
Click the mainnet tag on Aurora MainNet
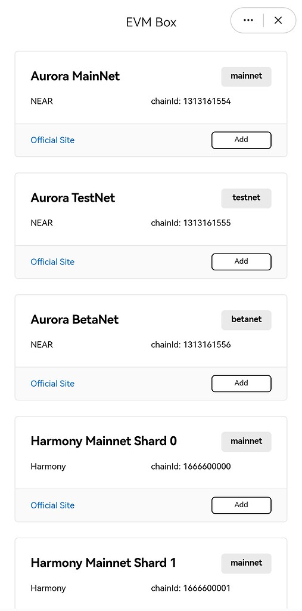tap(247, 76)
